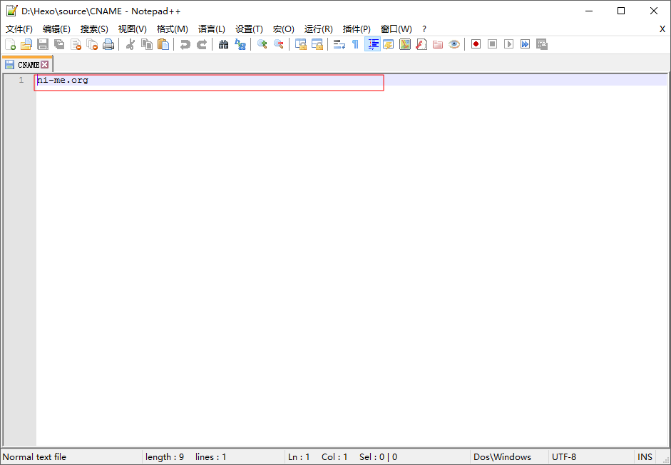Image resolution: width=671 pixels, height=465 pixels.
Task: Click UTF-8 encoding in status bar
Action: [x=563, y=457]
